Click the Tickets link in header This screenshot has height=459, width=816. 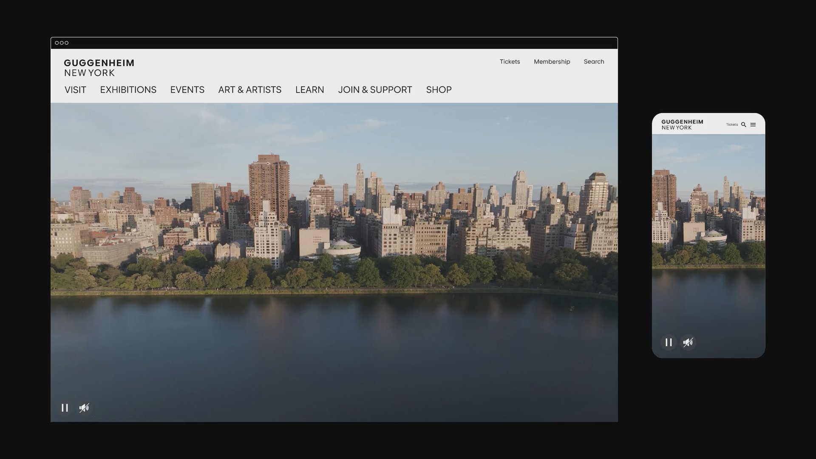(x=510, y=62)
